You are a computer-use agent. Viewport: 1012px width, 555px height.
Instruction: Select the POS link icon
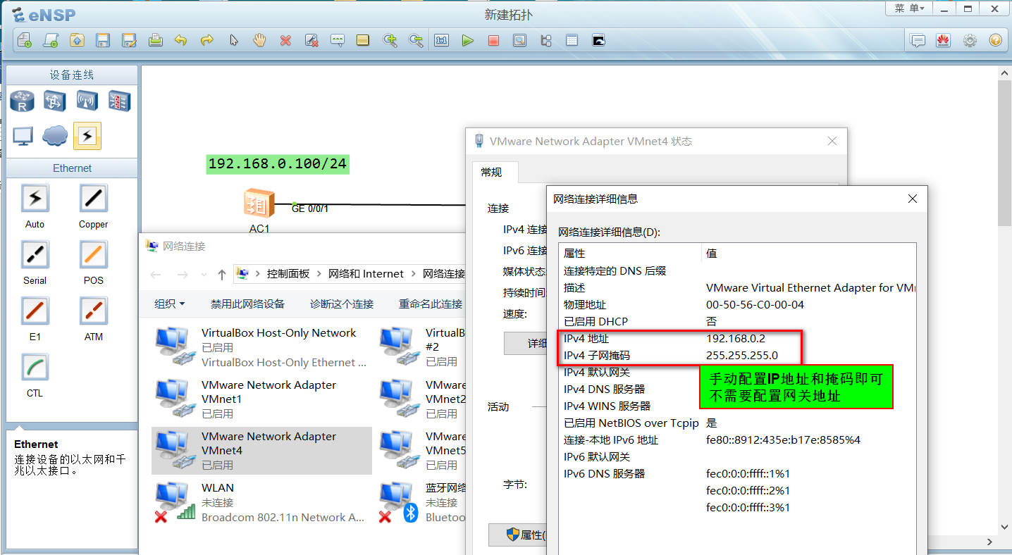(93, 254)
